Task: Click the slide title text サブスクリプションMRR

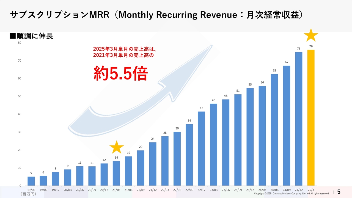Action: [60, 15]
